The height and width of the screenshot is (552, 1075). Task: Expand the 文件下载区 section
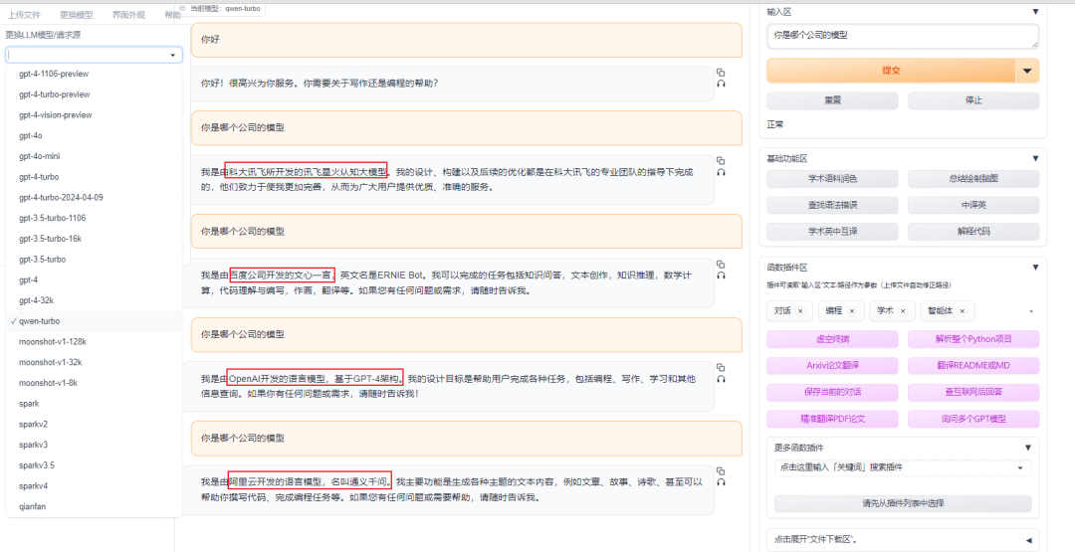[1027, 540]
